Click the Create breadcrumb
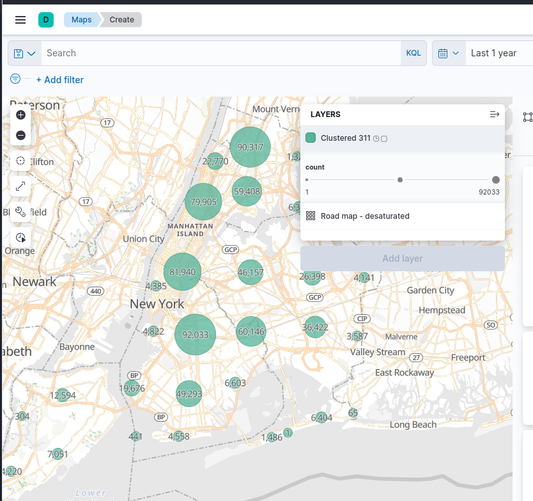Screen dimensions: 533x501 pos(121,20)
